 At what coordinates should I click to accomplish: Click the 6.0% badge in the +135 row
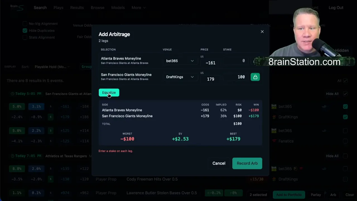coord(17,169)
